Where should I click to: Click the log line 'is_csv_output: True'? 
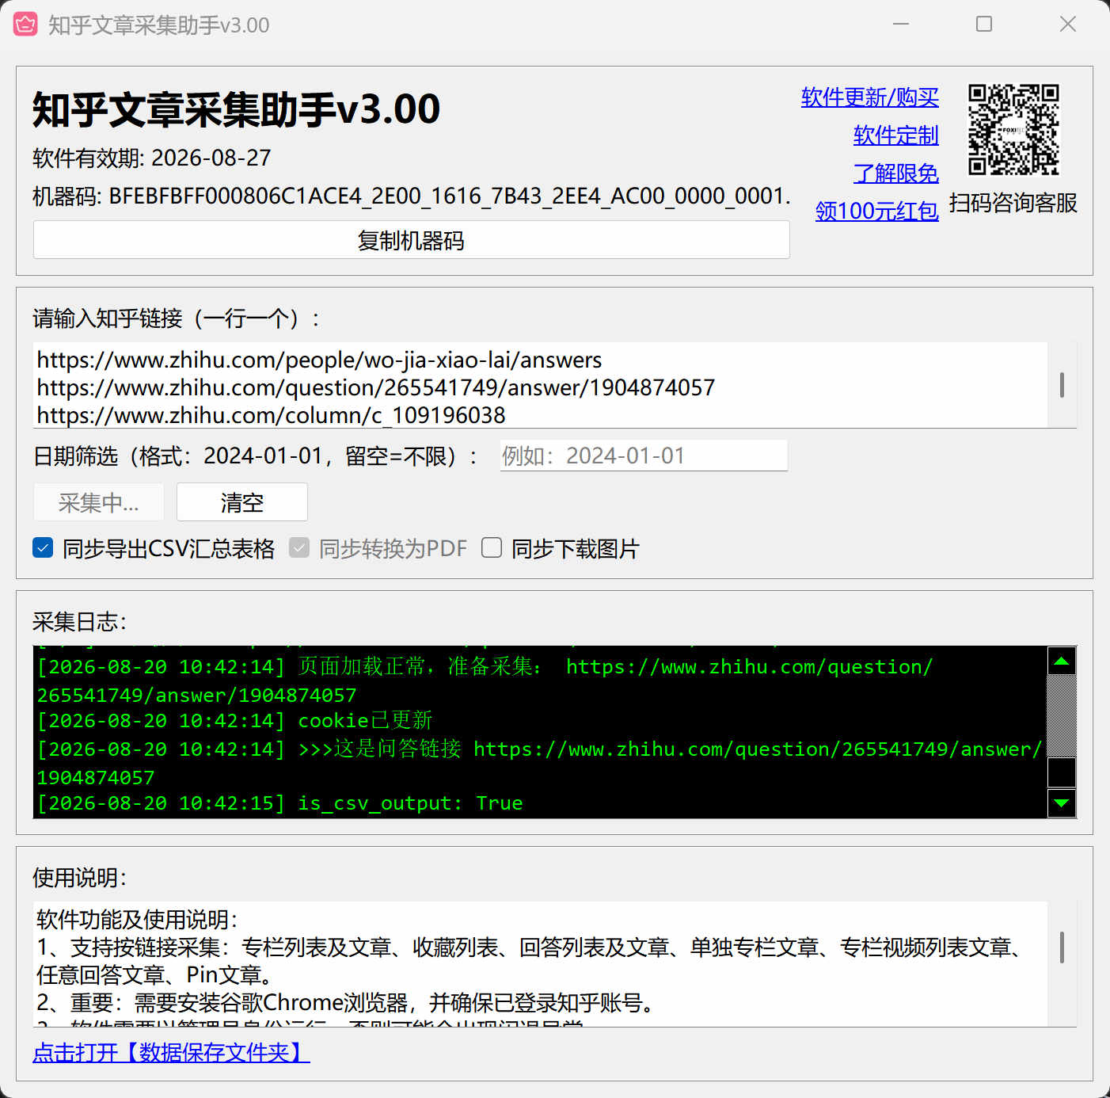(279, 803)
